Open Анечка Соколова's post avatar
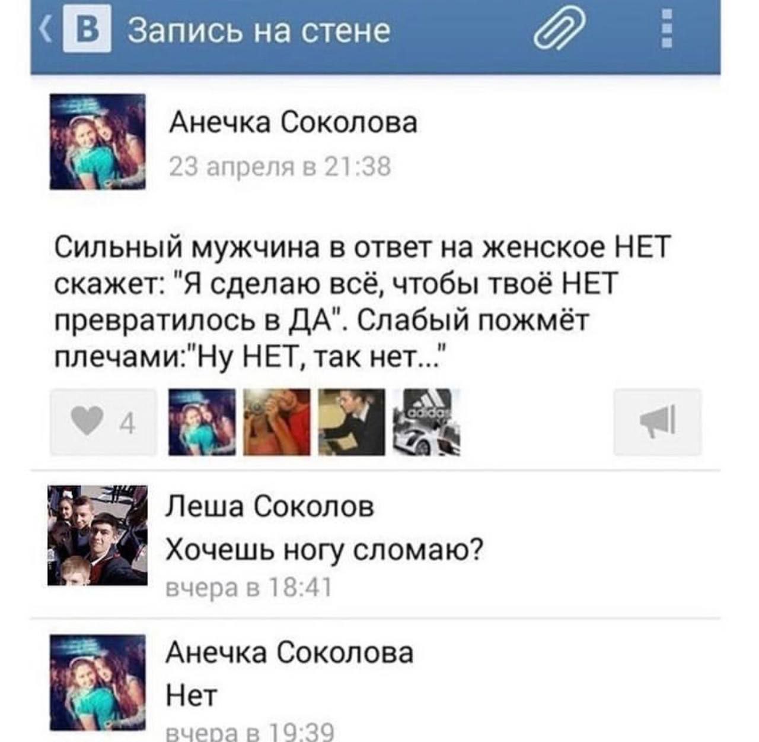 click(x=97, y=141)
